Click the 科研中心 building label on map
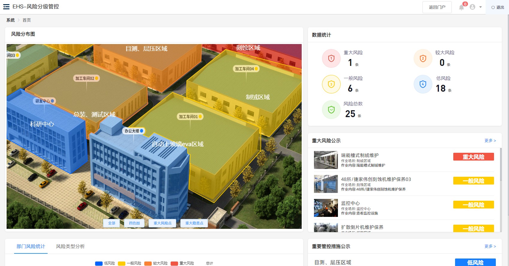This screenshot has height=266, width=509. [42, 124]
